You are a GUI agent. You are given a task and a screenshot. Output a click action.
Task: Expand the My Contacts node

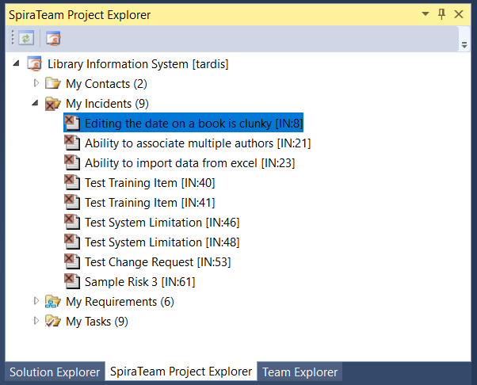[36, 83]
